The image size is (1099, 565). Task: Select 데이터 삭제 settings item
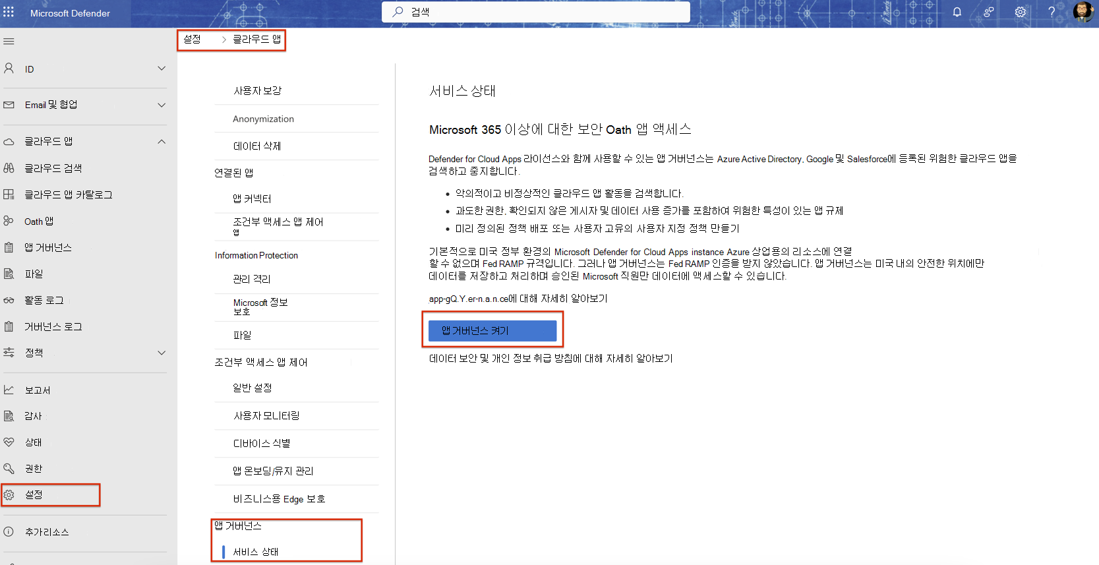(x=257, y=146)
